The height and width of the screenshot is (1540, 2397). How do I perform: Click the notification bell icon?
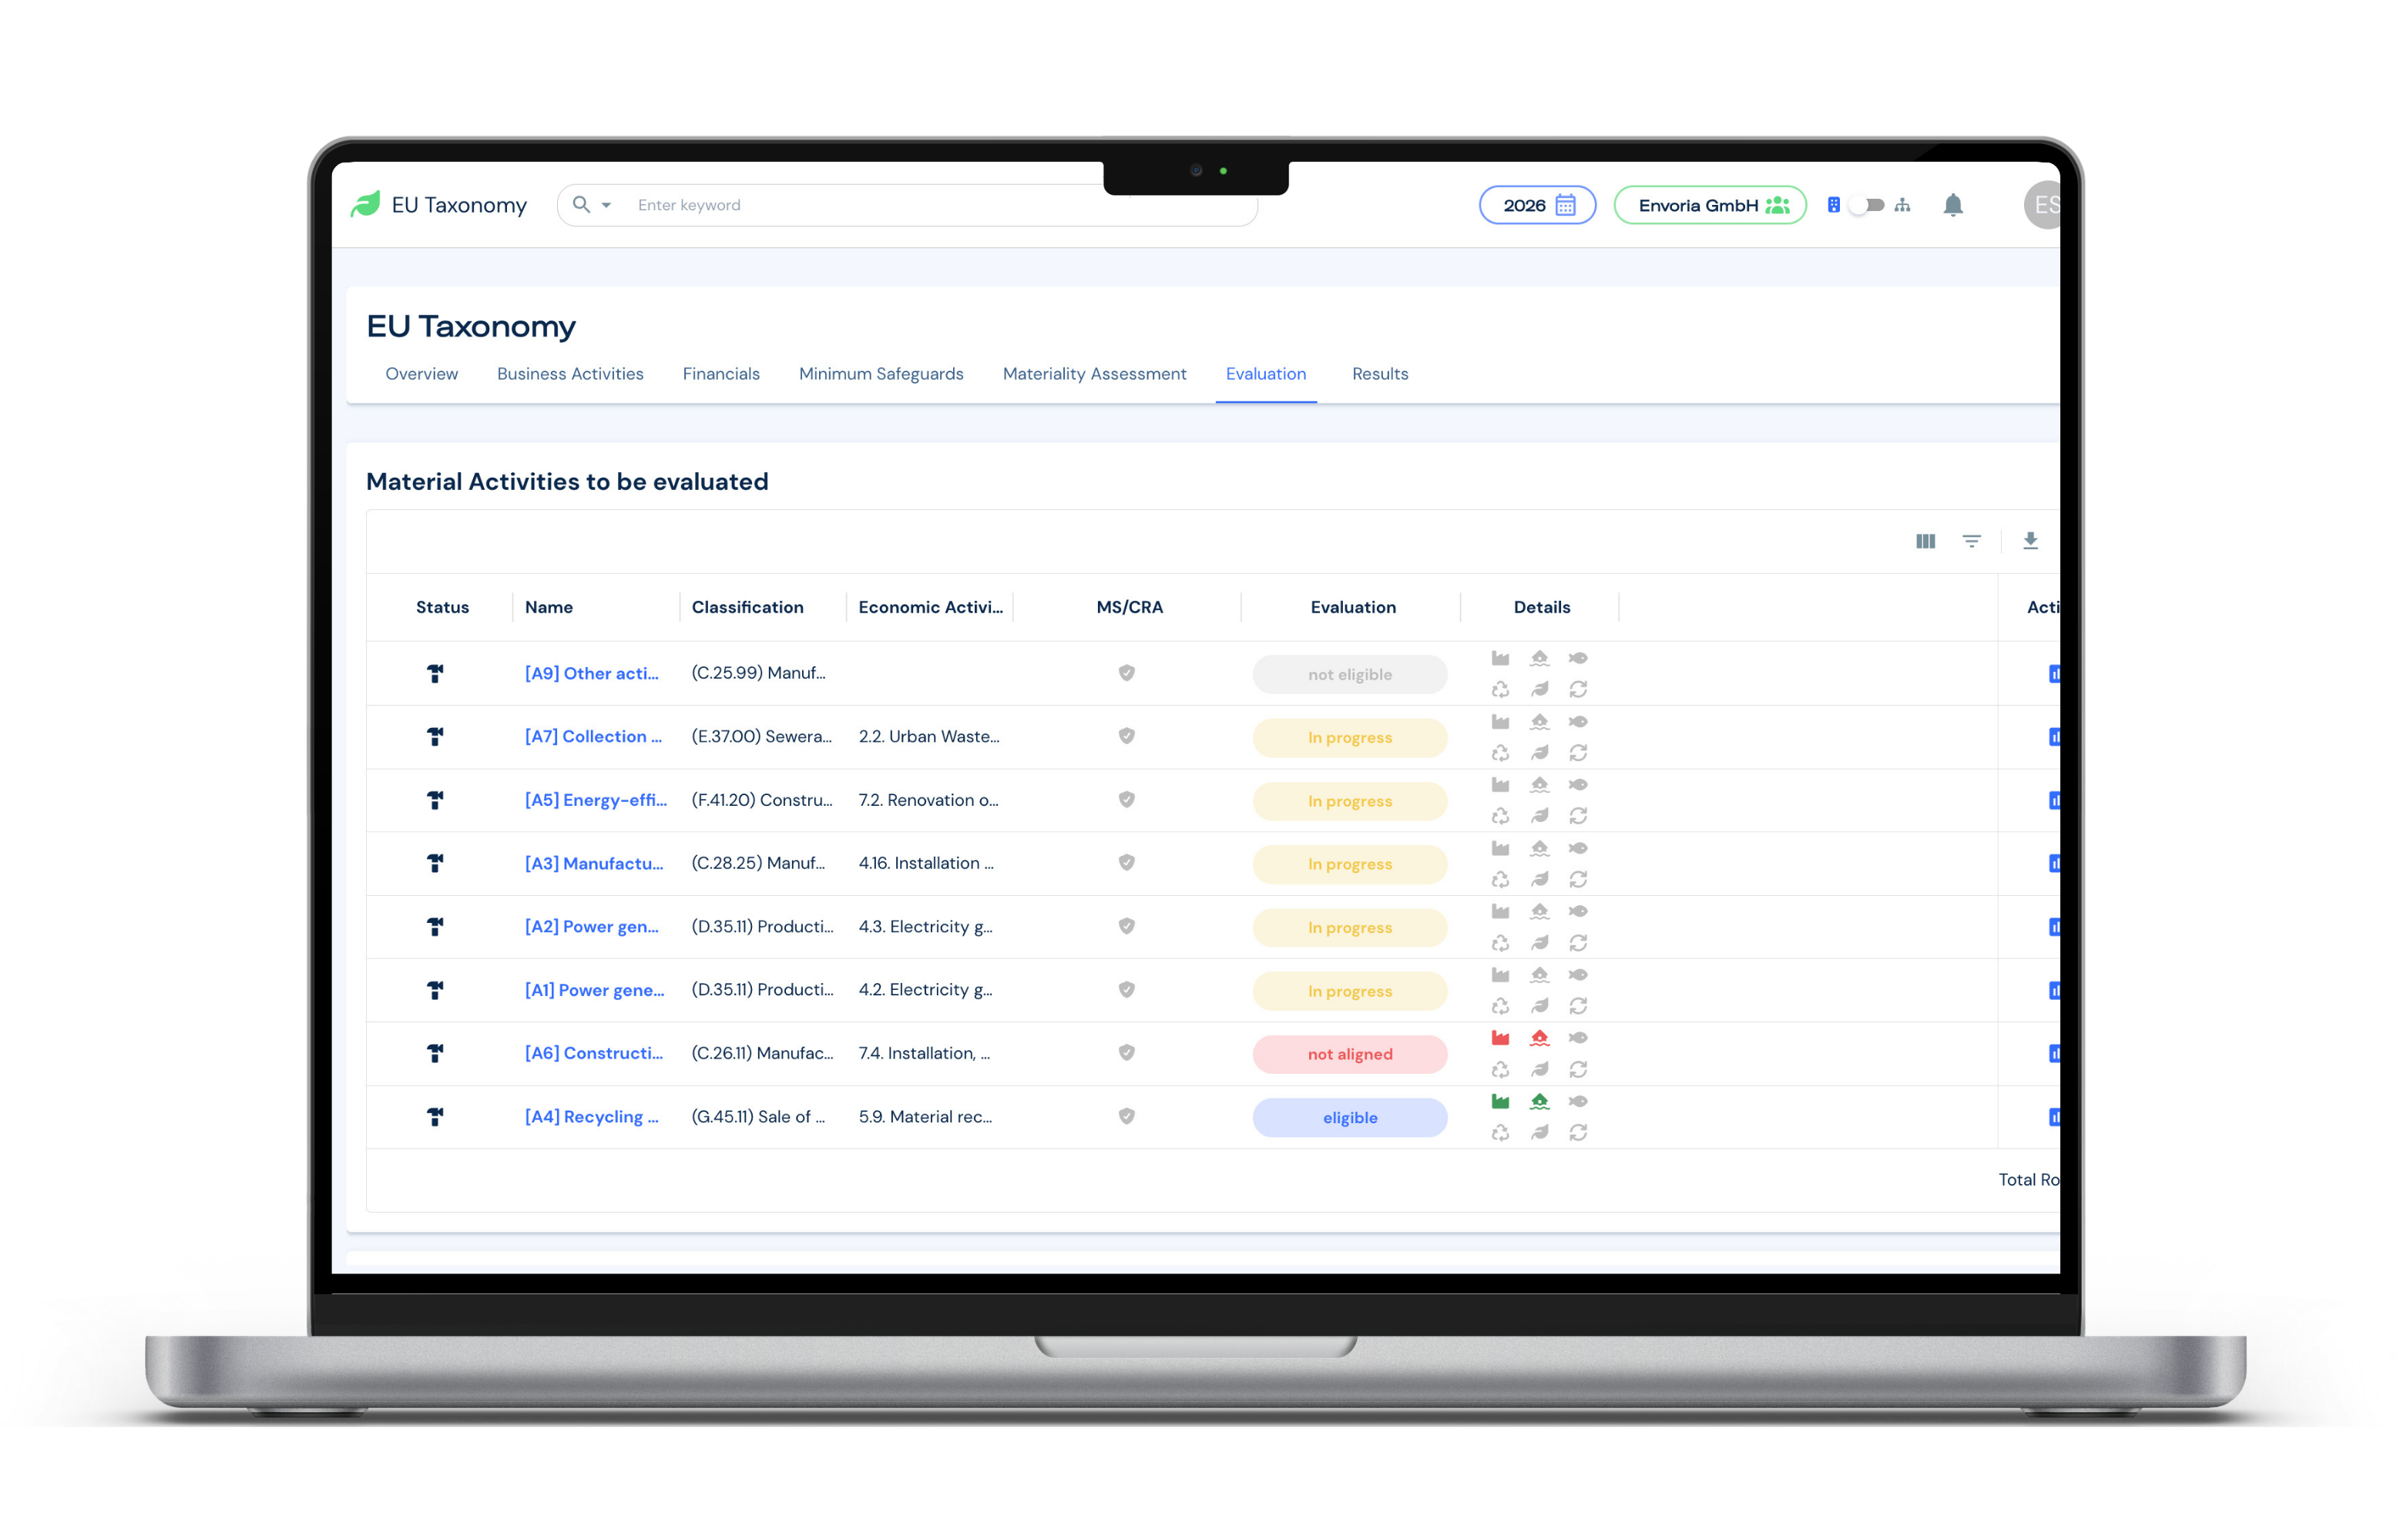[1952, 206]
